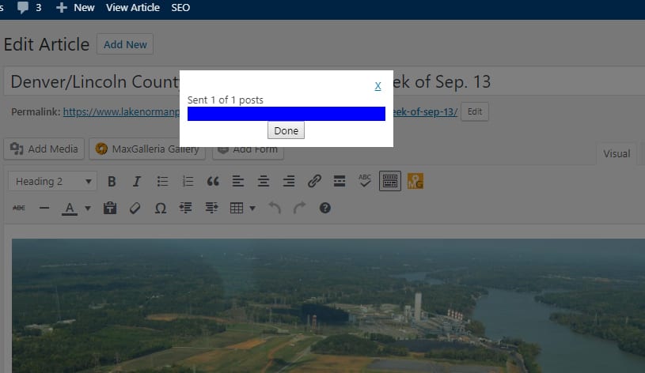Insert a bulleted list

pyautogui.click(x=162, y=181)
